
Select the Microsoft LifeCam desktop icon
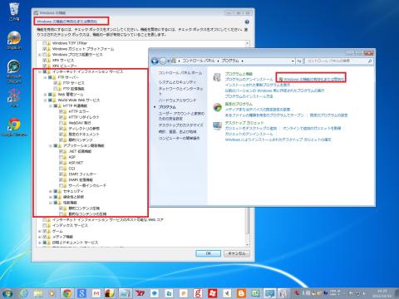tap(14, 71)
